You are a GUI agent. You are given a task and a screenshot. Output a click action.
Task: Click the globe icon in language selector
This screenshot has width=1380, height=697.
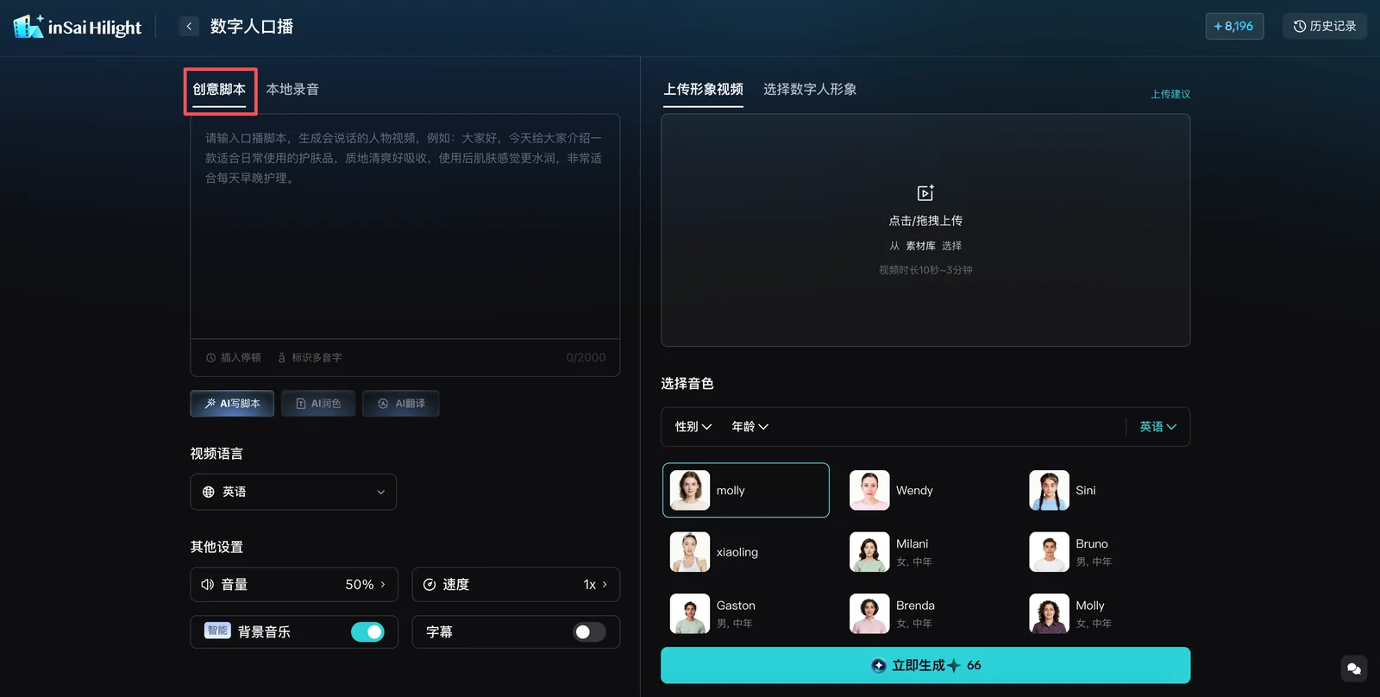point(208,492)
